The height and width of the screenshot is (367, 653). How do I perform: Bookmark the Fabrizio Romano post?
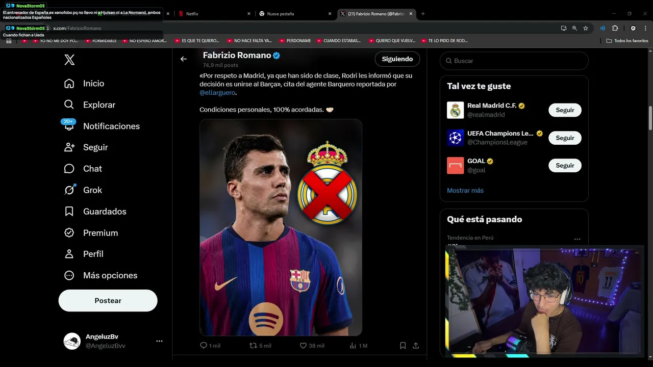pos(403,346)
